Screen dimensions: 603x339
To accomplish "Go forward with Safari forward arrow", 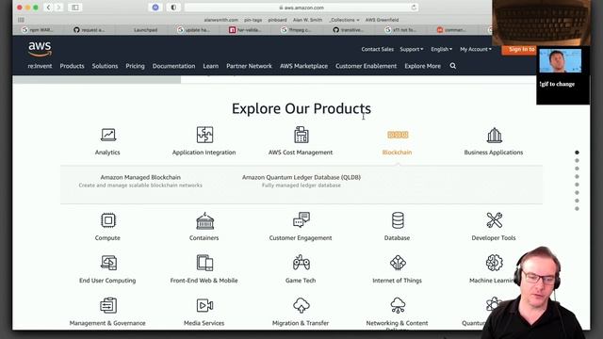I will pos(58,8).
